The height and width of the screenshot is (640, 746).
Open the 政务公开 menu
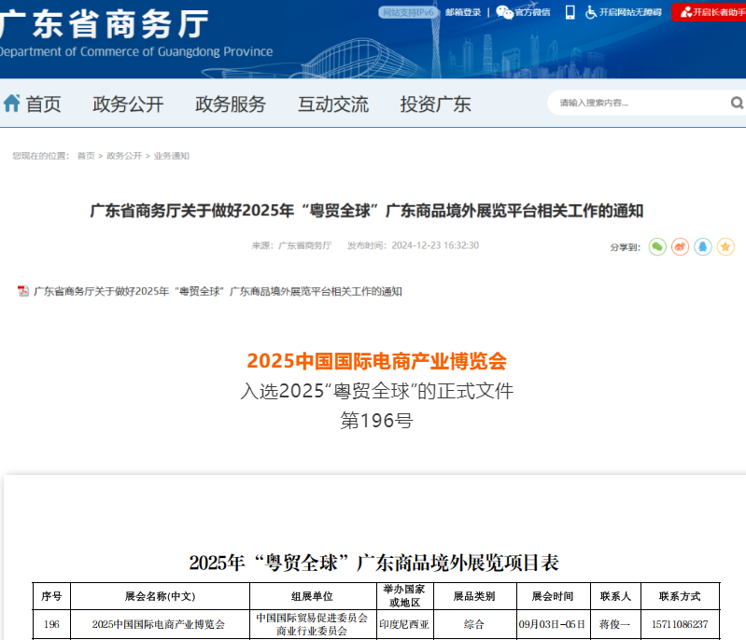click(x=128, y=104)
